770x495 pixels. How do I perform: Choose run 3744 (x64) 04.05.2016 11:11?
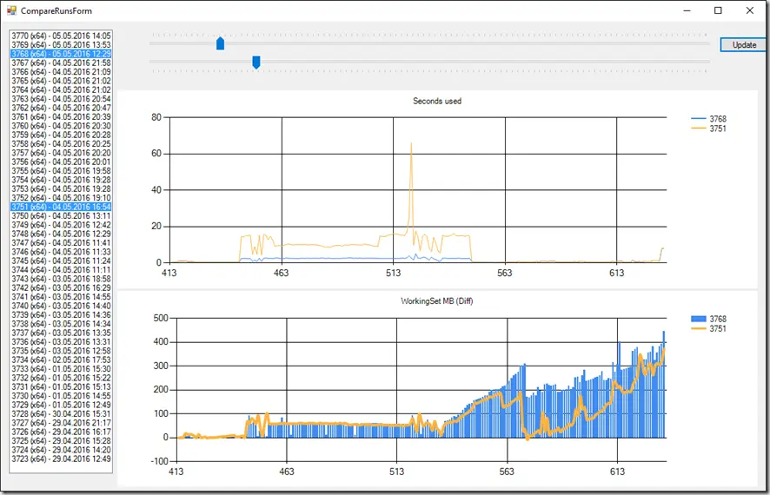(61, 269)
